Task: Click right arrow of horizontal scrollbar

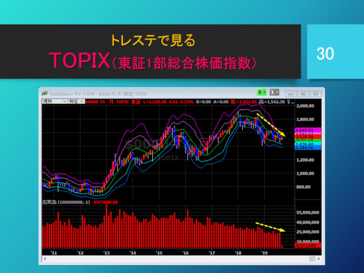Action: [319, 258]
